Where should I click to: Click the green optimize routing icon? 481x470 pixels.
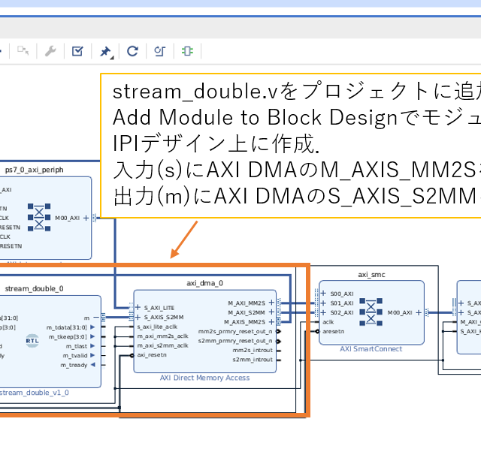click(x=187, y=51)
